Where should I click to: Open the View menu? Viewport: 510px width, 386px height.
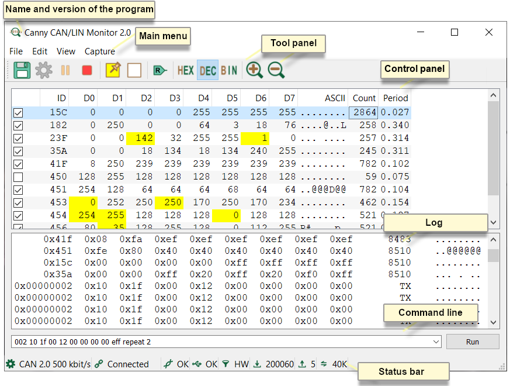pos(65,51)
